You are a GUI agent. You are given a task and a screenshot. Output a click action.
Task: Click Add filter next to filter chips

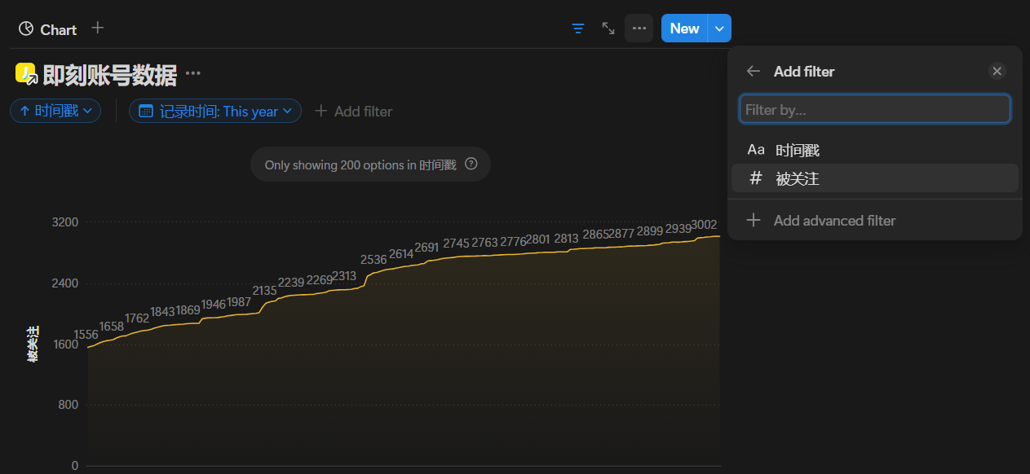click(354, 112)
